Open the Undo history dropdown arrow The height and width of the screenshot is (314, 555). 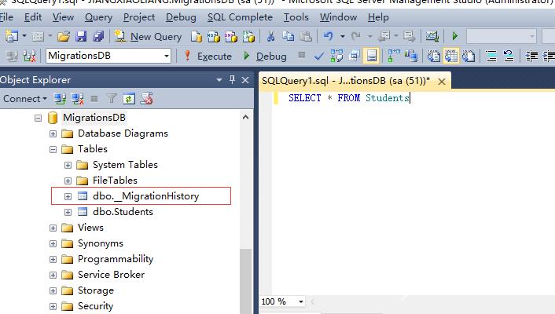coord(342,36)
